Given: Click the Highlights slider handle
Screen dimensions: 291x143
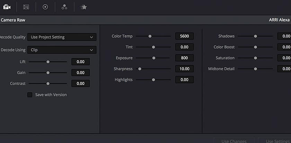Looking at the screenshot, I should pos(153,80).
